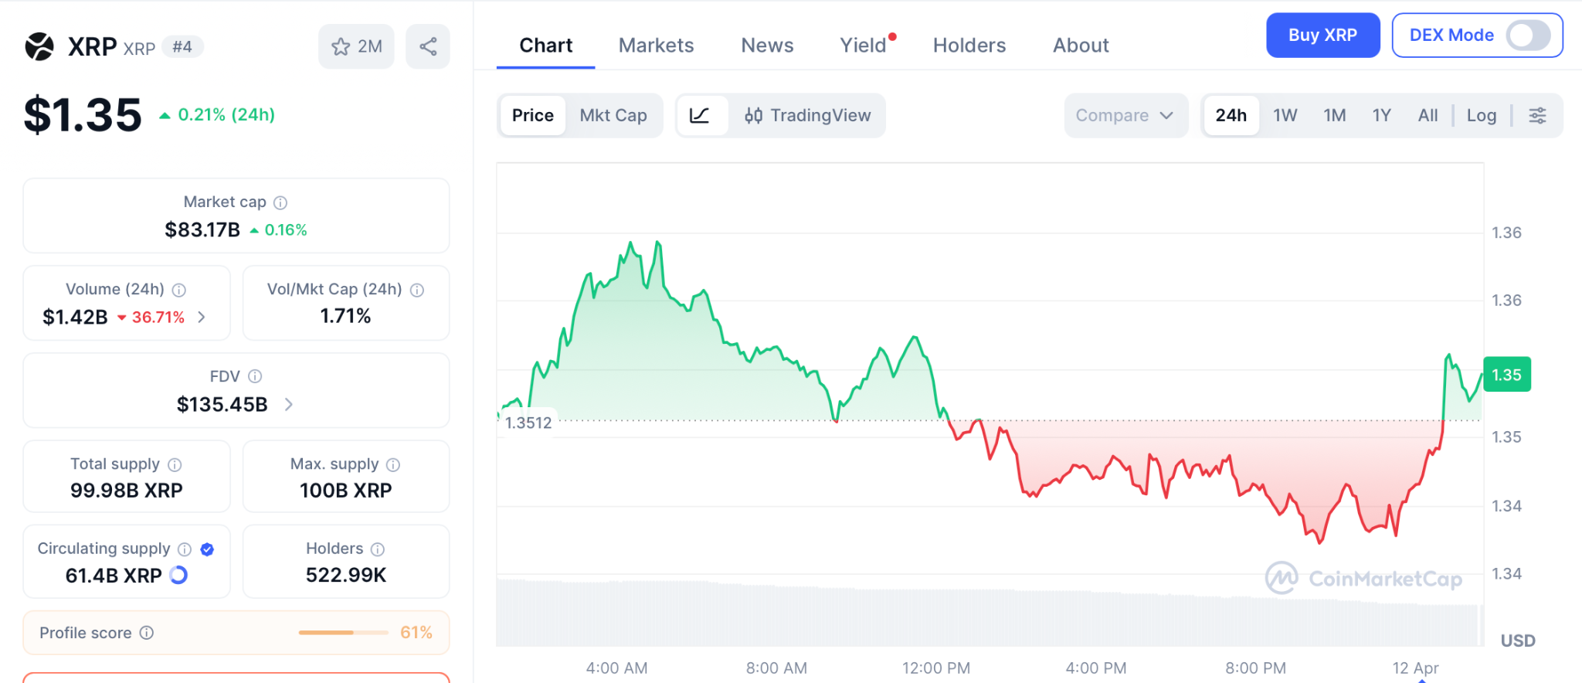Switch to TradingView chart
Viewport: 1582px width, 683px height.
tap(807, 116)
